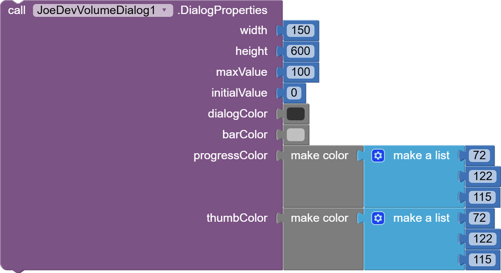Viewport: 501px width, 273px height.
Task: Click the progressColor make a list label
Action: 421,156
